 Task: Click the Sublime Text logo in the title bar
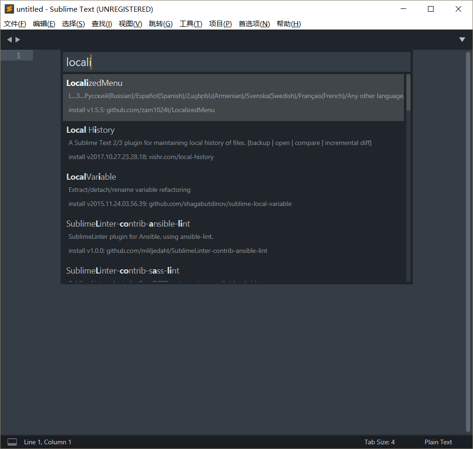tap(8, 8)
